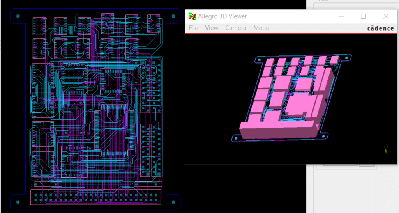Select the bottom-left mounting hole on 2D layout

18,202
